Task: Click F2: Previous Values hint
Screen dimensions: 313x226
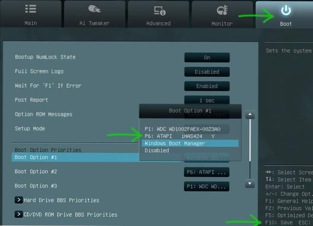Action: click(289, 208)
